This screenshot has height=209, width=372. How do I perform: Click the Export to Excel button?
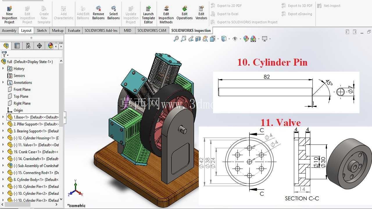(x=224, y=14)
